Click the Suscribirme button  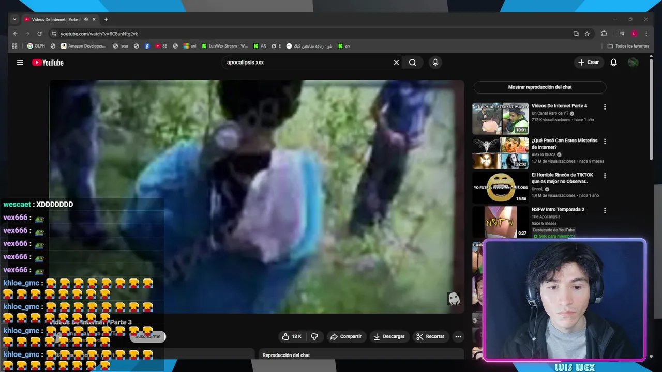point(148,336)
